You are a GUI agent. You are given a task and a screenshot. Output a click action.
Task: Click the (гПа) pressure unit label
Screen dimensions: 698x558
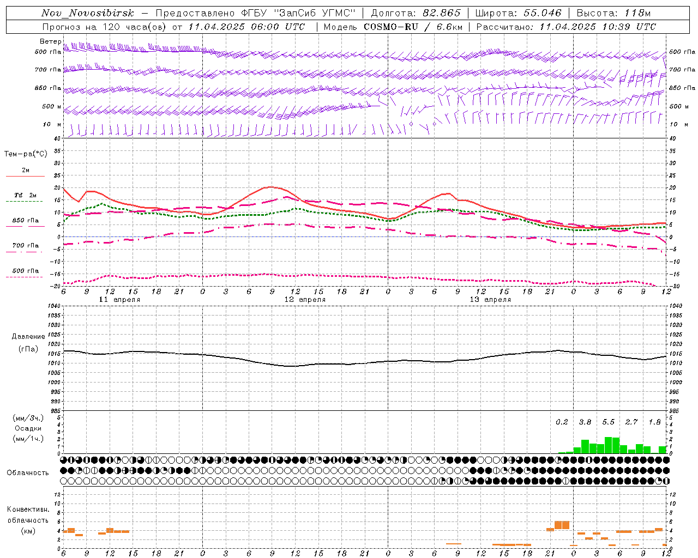click(28, 349)
